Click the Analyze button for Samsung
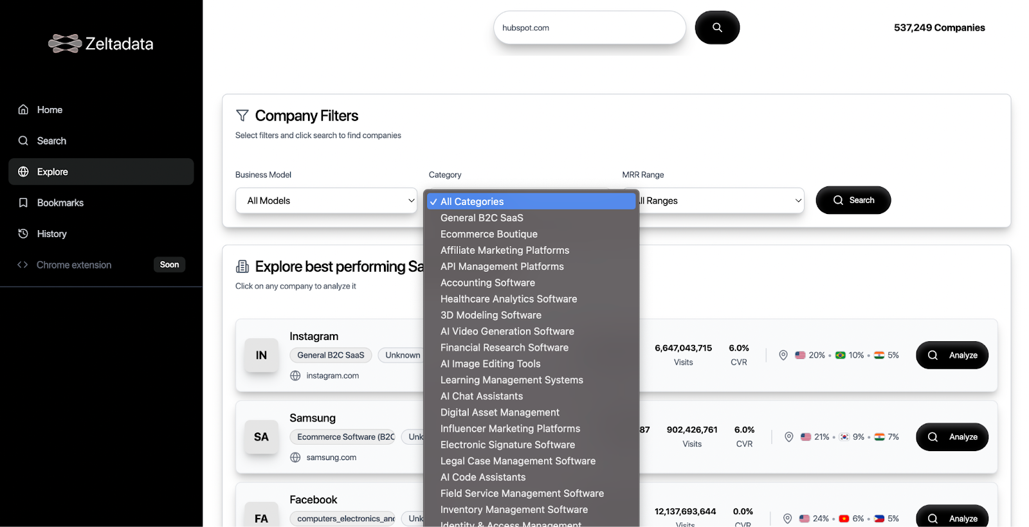 [x=952, y=437]
